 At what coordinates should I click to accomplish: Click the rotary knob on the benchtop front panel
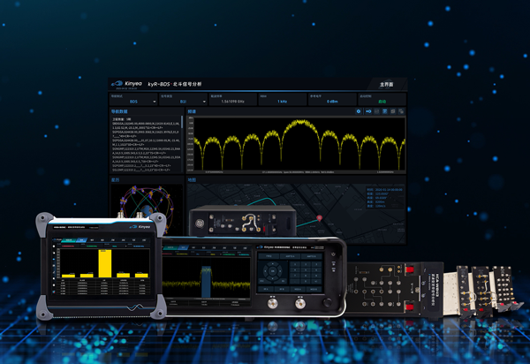(x=327, y=302)
